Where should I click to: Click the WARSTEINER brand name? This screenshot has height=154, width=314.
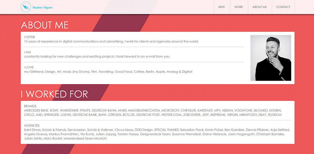[69, 110]
